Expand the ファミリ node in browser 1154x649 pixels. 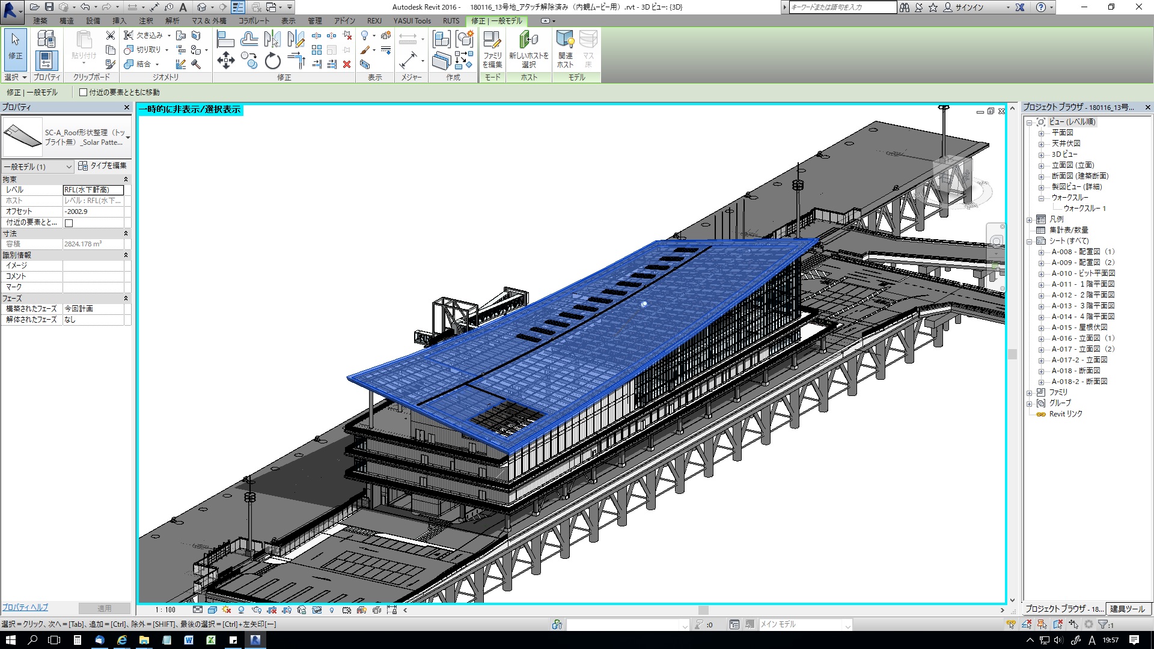1030,392
